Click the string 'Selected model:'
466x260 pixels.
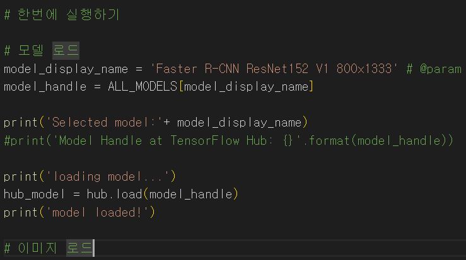point(104,123)
